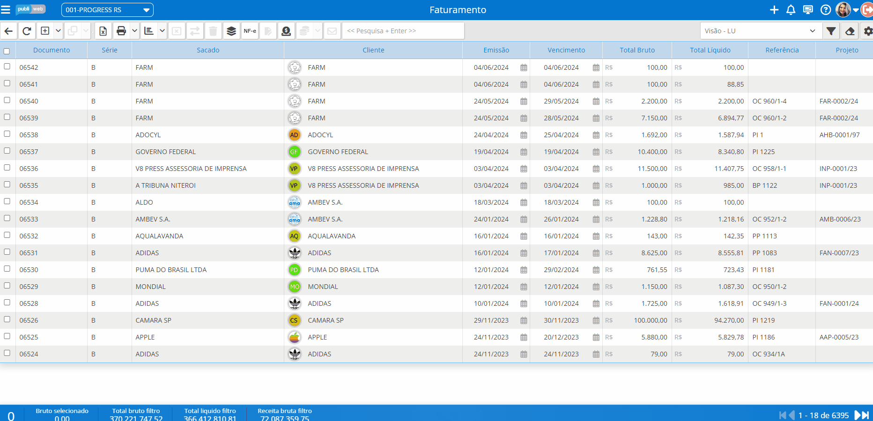Sort by Referência column header
Viewport: 873px width, 421px height.
[x=782, y=50]
